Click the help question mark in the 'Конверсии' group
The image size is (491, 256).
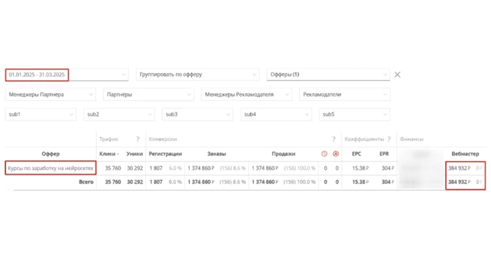(x=334, y=139)
